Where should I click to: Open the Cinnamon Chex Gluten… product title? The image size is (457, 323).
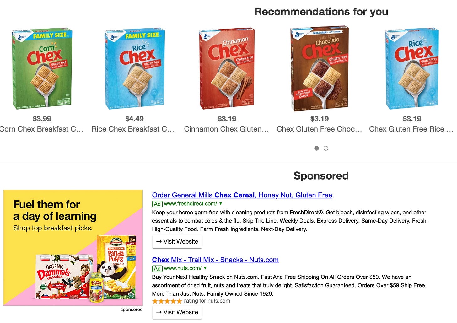click(x=227, y=129)
